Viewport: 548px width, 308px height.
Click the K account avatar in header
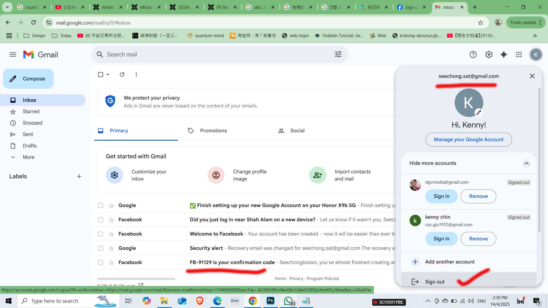click(x=536, y=54)
